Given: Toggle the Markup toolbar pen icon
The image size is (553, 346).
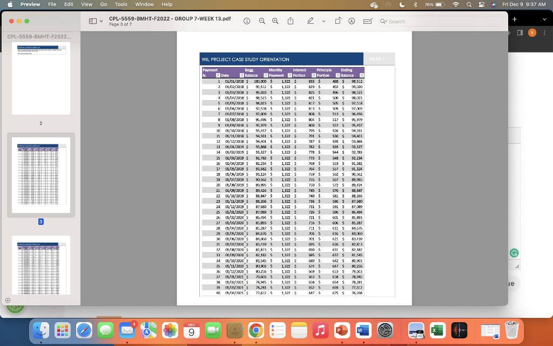Looking at the screenshot, I should coord(310,20).
